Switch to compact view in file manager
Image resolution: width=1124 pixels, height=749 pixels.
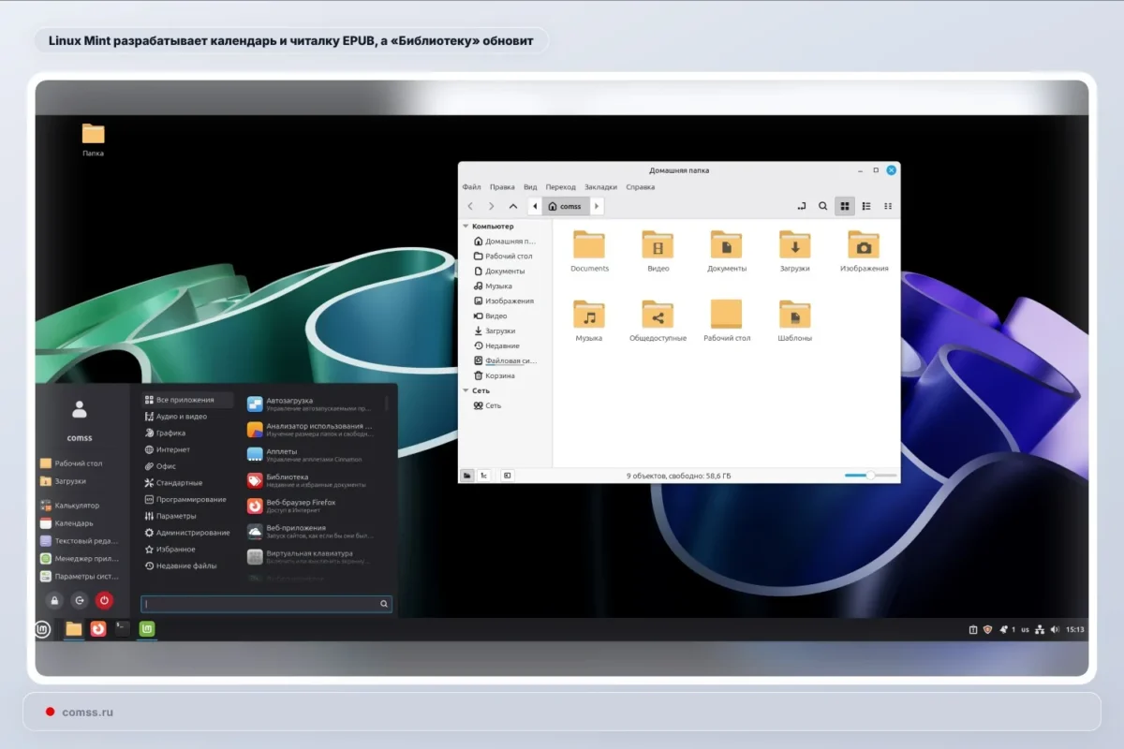tap(888, 206)
